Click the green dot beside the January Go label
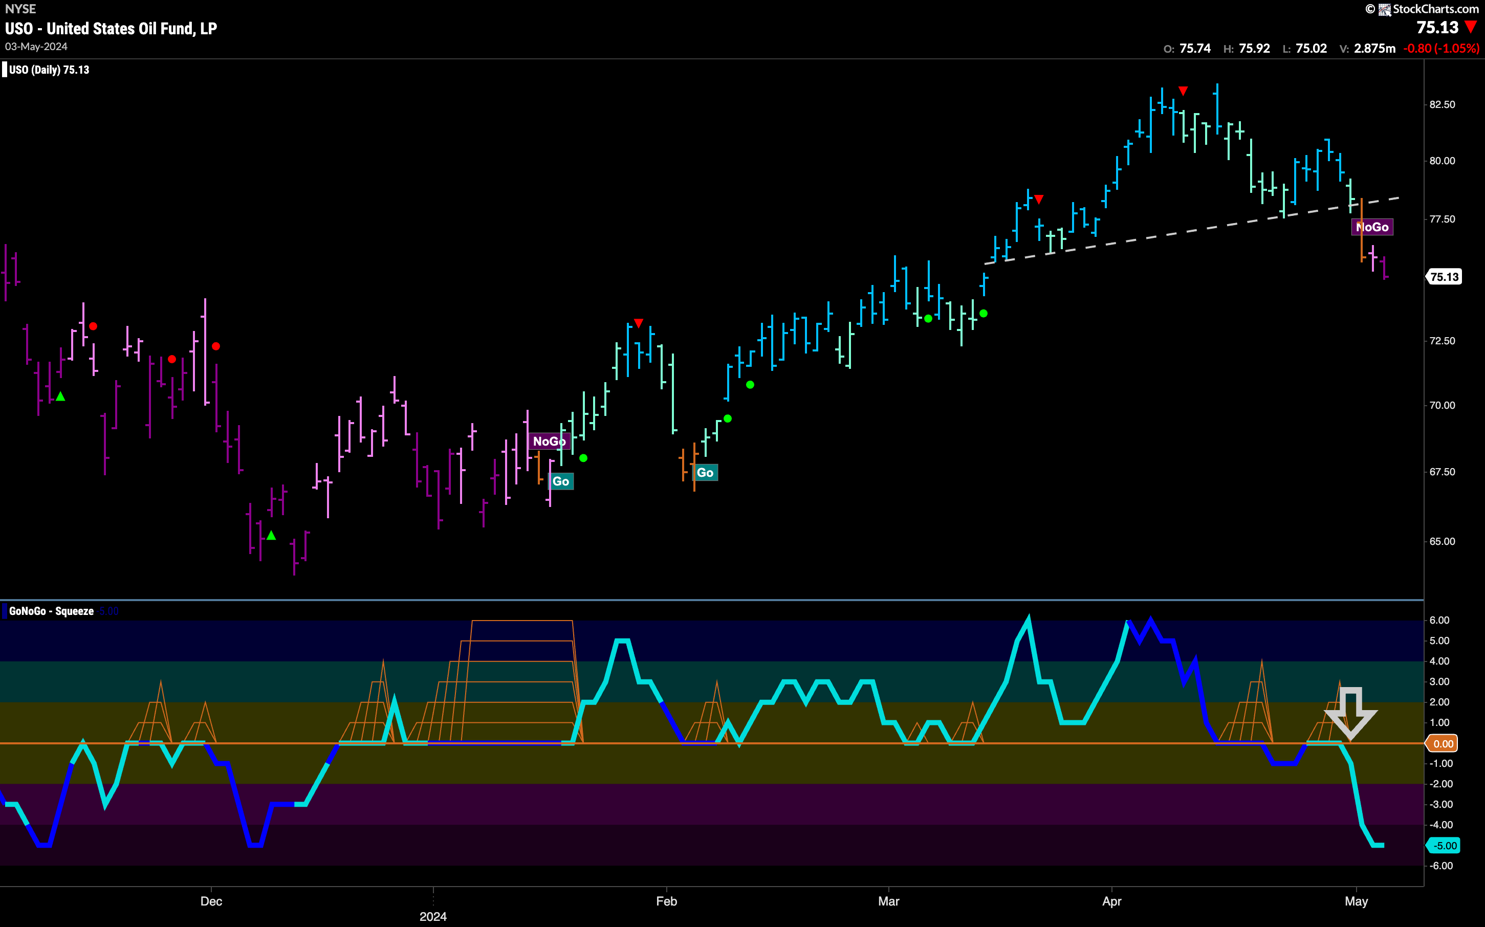Viewport: 1485px width, 927px height. (x=583, y=458)
